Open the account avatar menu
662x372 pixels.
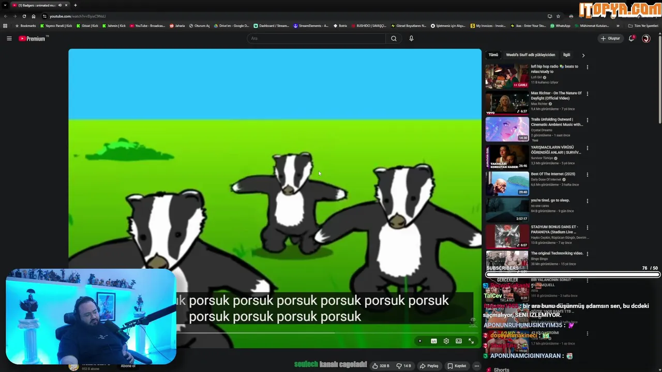(646, 38)
